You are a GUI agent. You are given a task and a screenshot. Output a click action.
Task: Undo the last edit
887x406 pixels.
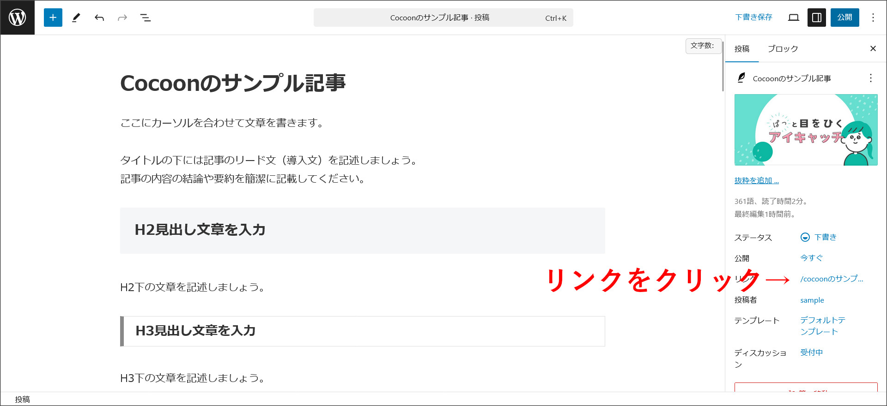tap(99, 18)
